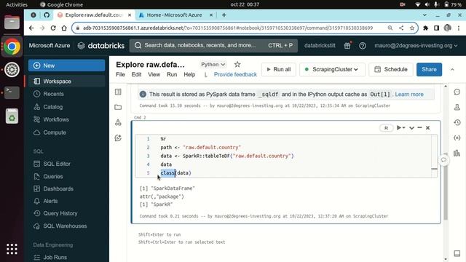
Task: Open a new Chrome tab
Action: 224,15
